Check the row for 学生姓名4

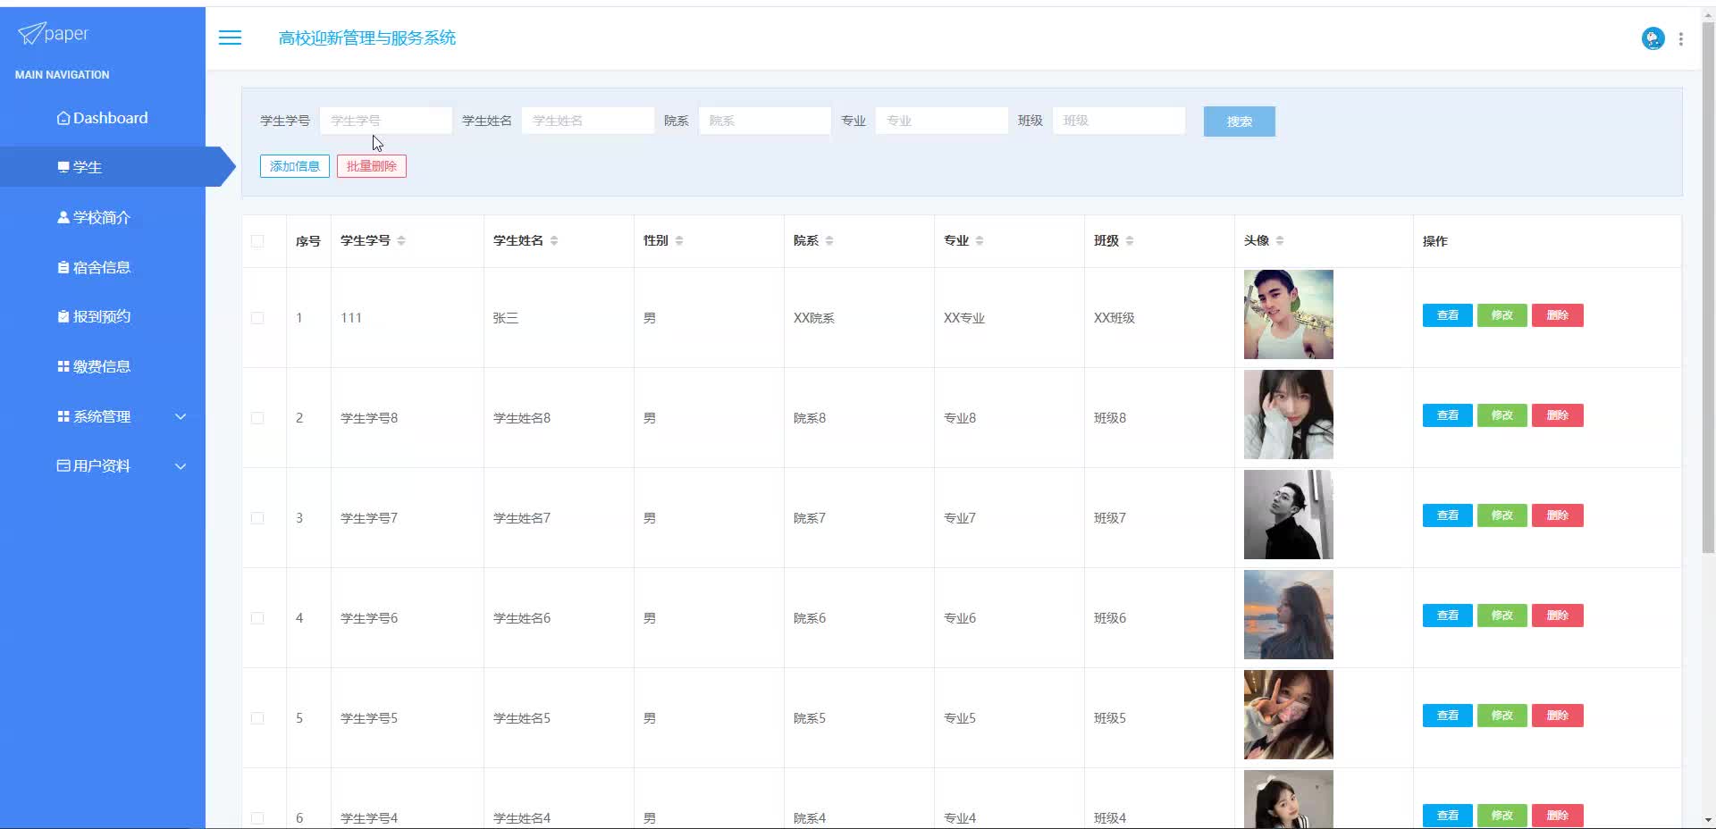point(257,818)
